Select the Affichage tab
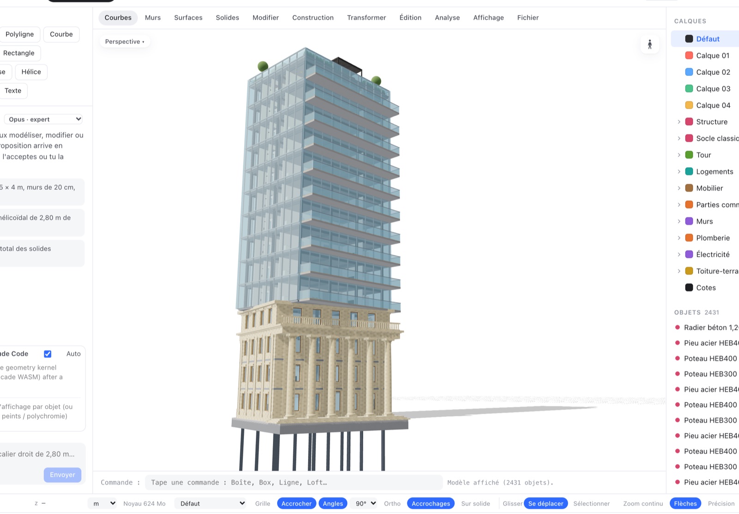This screenshot has height=514, width=739. coord(488,18)
